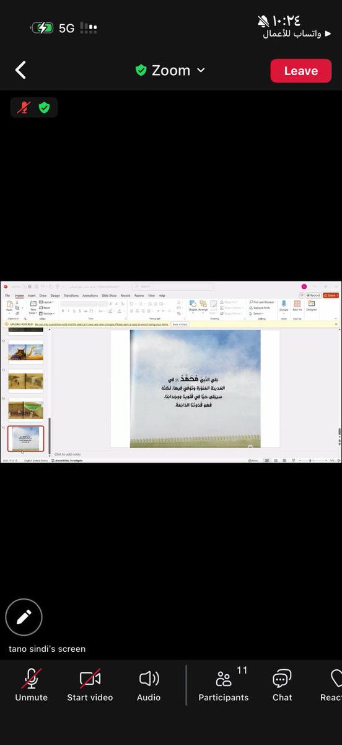342x745 pixels.
Task: Click the user account avatar in PowerPoint
Action: pos(304,286)
